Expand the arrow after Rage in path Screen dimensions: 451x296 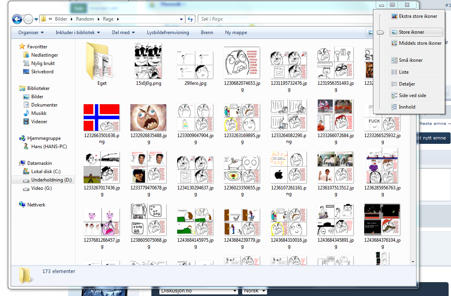tap(118, 19)
